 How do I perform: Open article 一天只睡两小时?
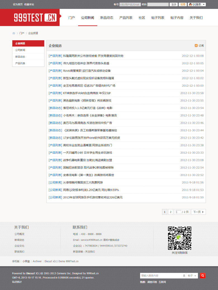coord(87,153)
